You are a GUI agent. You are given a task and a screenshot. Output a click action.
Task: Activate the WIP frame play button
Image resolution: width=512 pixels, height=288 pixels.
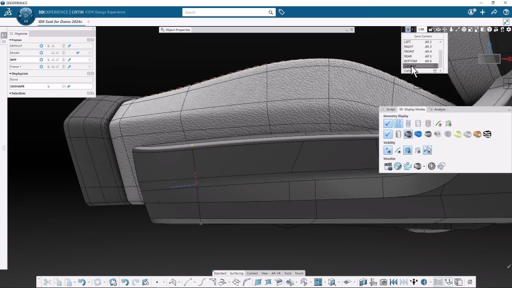point(41,60)
